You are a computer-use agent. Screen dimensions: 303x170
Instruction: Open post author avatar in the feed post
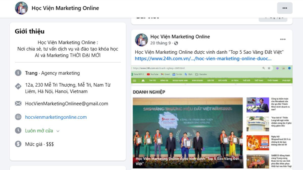pos(141,40)
